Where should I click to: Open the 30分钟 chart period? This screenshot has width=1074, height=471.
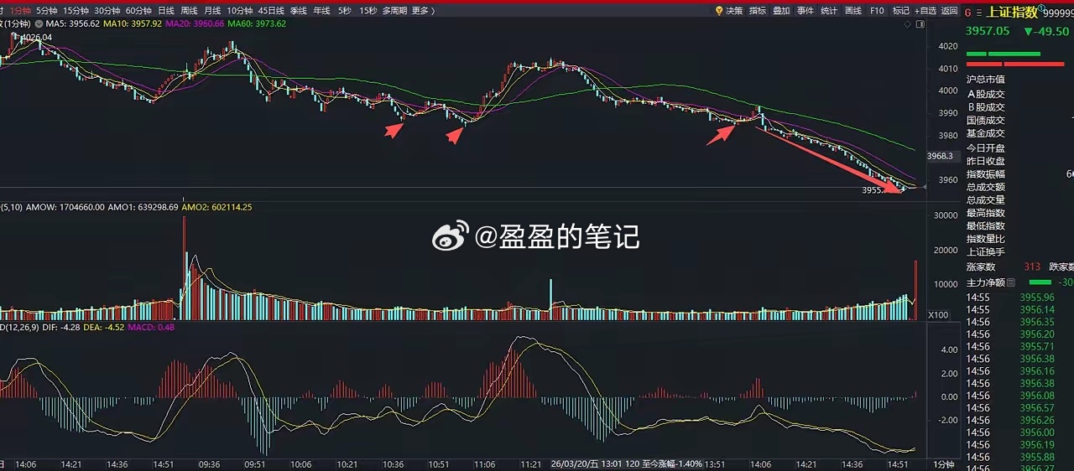[x=107, y=11]
